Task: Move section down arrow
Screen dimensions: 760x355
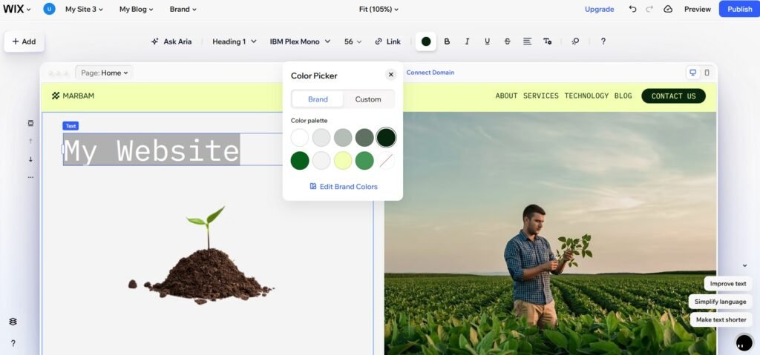Action: 30,159
